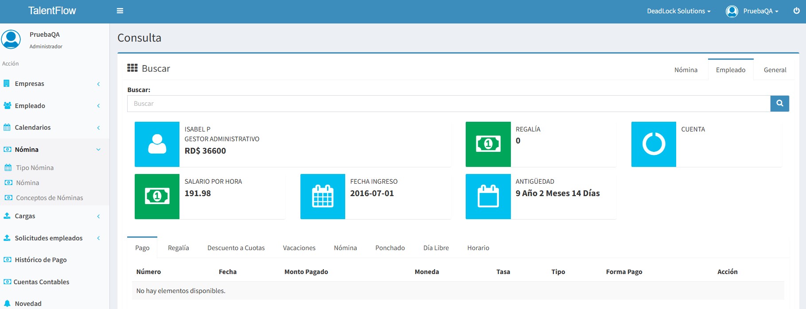Expand the Solicitudes empleados chevron
Viewport: 806px width, 309px height.
pos(98,238)
